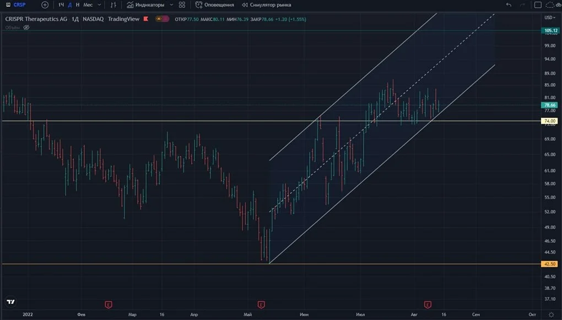Select the Н weekly timeframe
Screen dimensions: 562x320
point(78,5)
